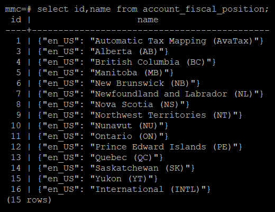This screenshot has width=275, height=212.
Task: Click the Manitoba (MB) entry
Action: coord(132,73)
